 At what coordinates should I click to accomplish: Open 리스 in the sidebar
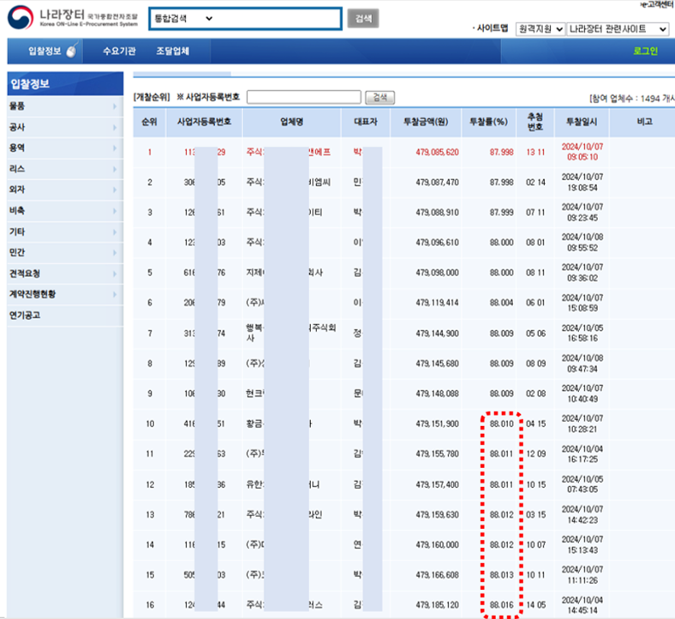17,169
